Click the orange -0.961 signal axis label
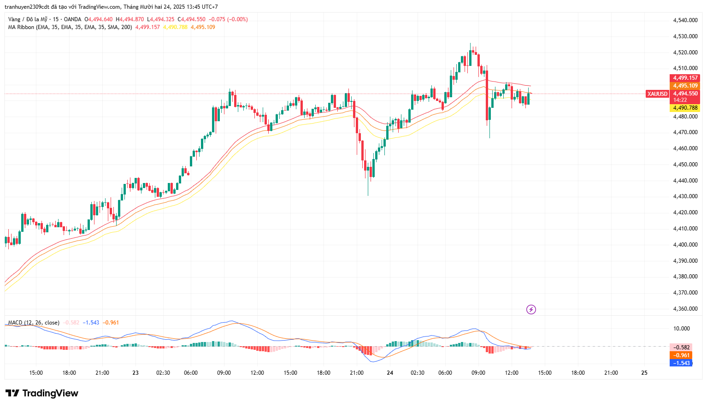Screen dimensions: 707x407 pos(681,355)
